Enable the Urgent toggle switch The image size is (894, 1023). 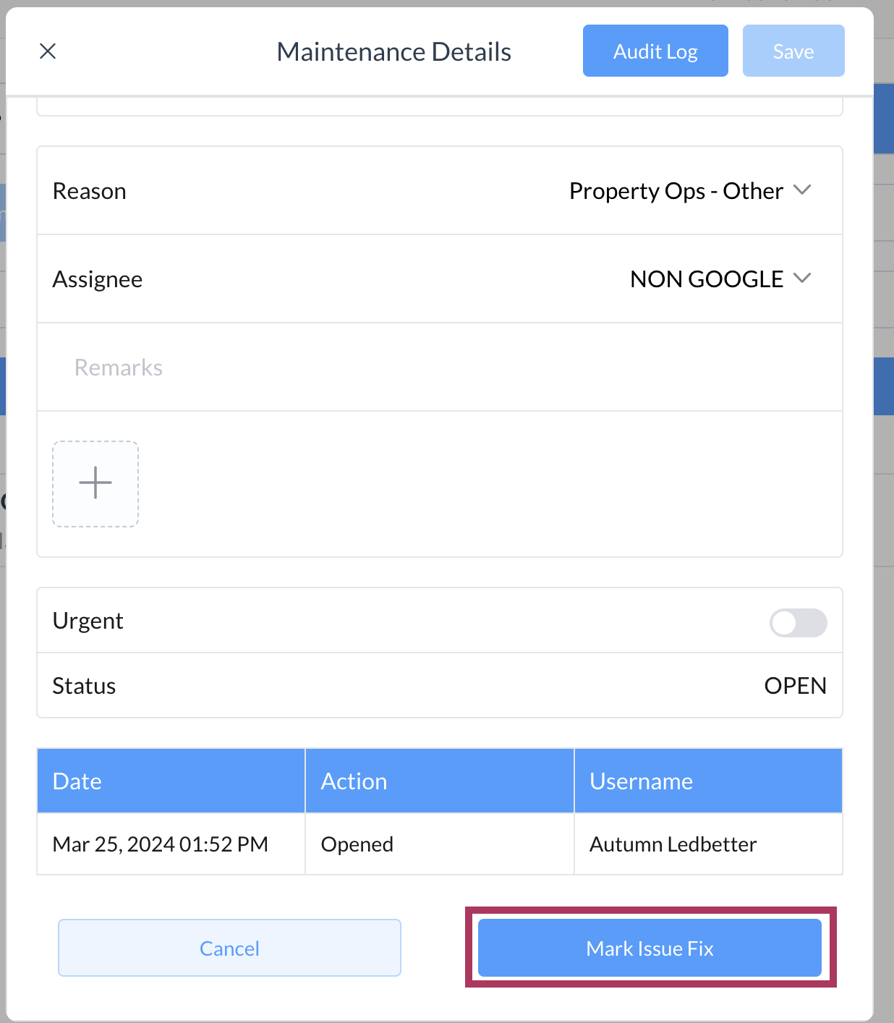(798, 622)
